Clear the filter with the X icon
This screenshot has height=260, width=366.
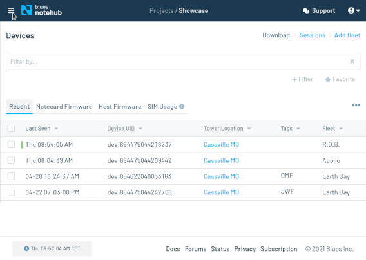click(x=352, y=61)
